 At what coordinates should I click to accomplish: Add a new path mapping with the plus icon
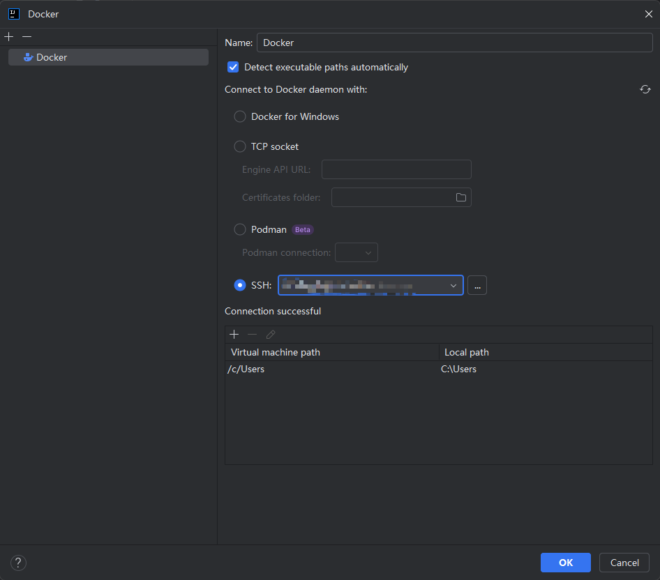tap(234, 334)
